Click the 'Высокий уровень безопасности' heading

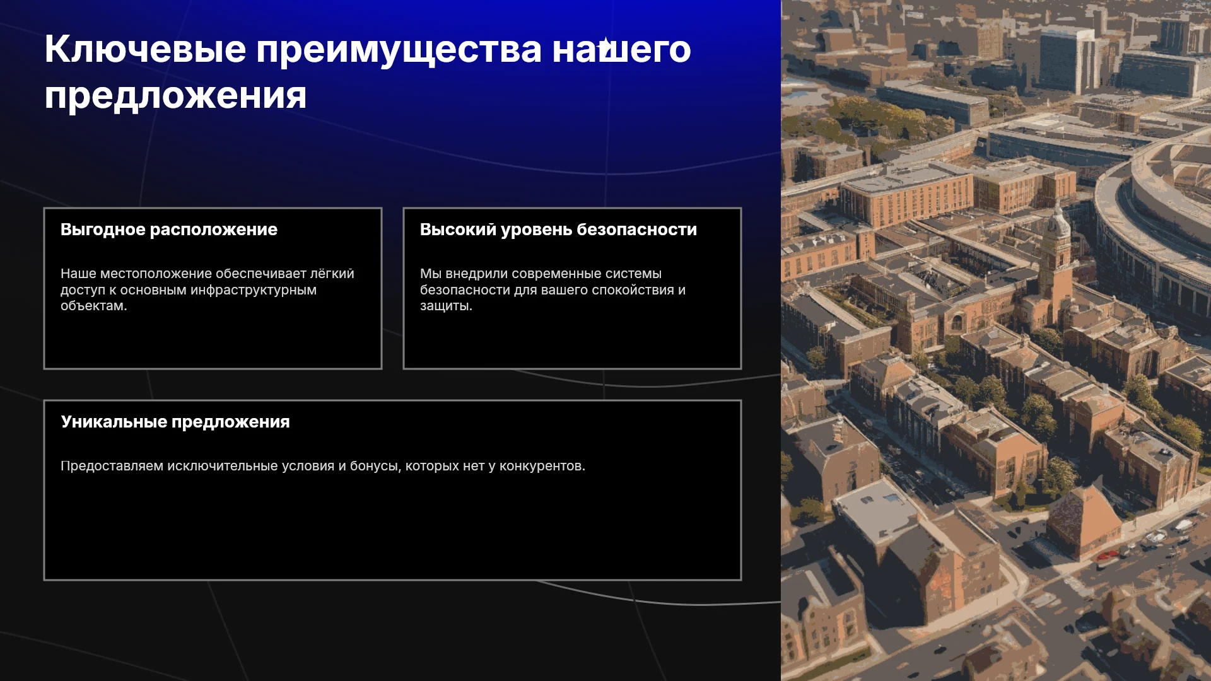(558, 230)
